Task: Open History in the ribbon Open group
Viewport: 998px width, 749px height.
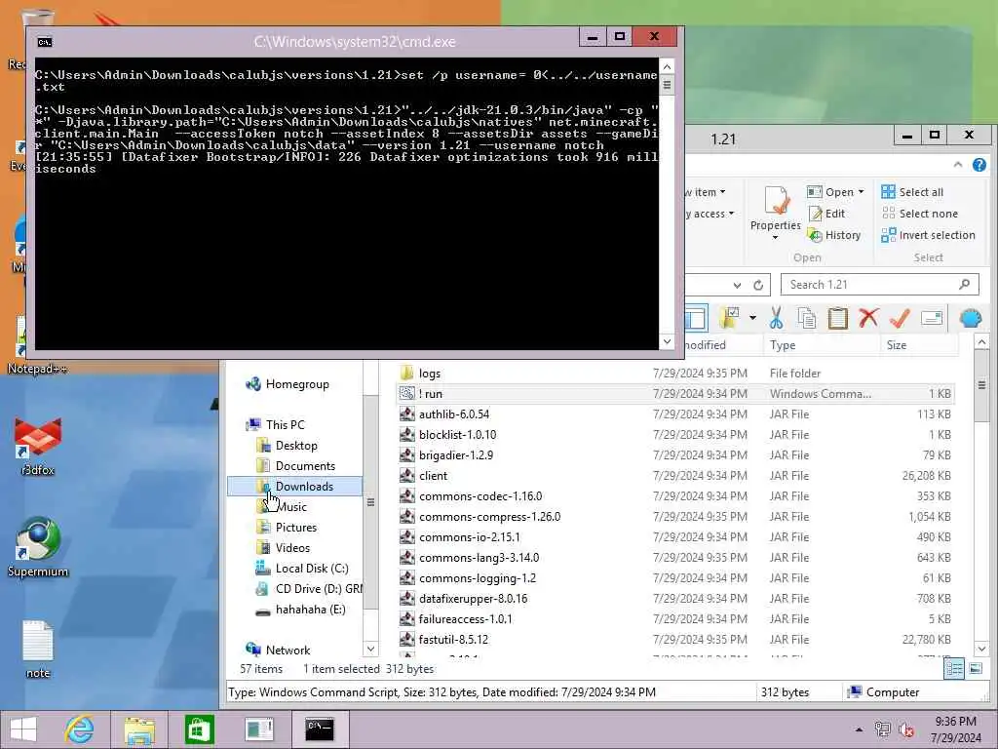Action: (834, 235)
